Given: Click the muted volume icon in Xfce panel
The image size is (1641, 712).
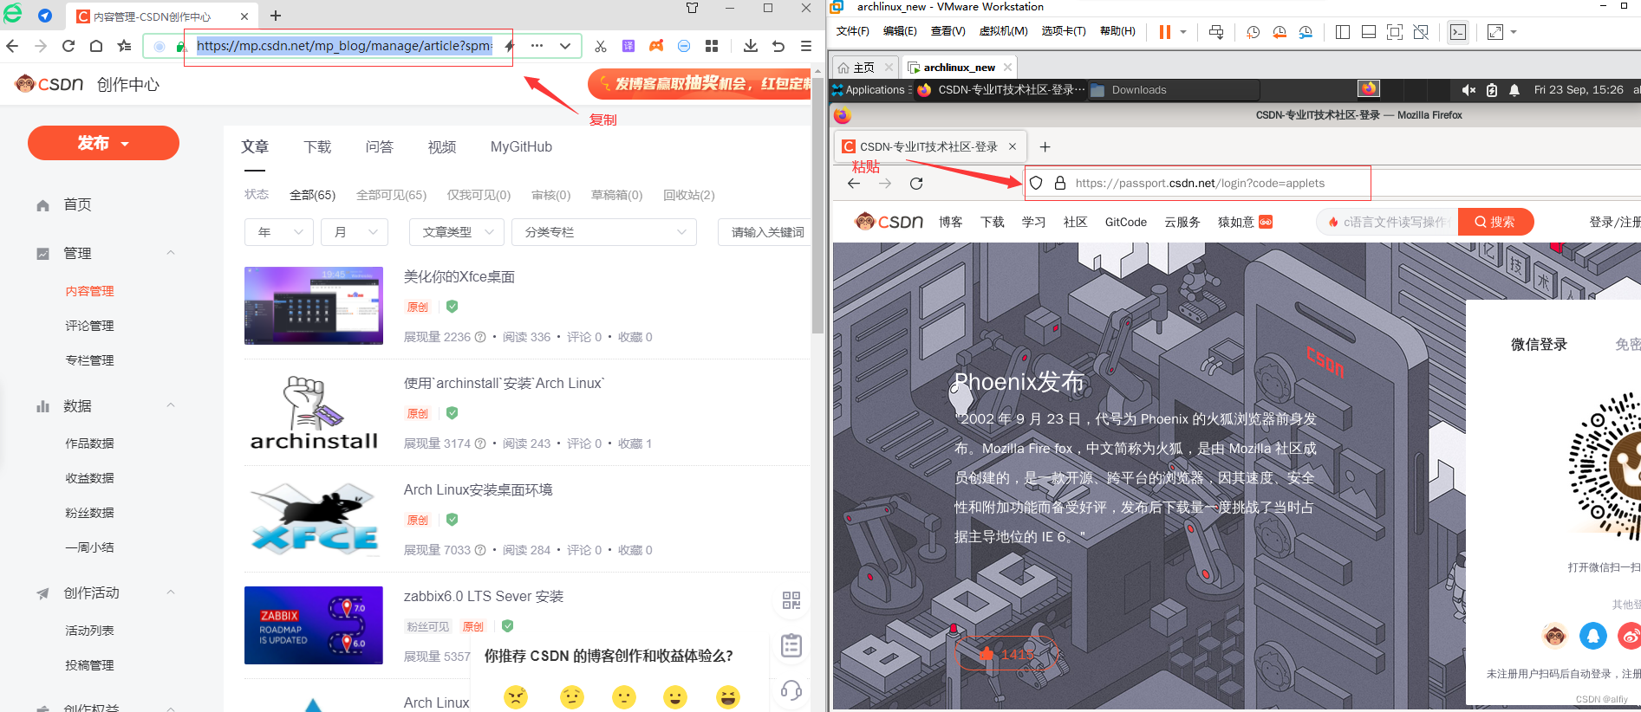Looking at the screenshot, I should [x=1468, y=90].
